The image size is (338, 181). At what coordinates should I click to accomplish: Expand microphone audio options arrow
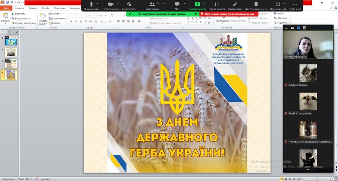point(98,3)
